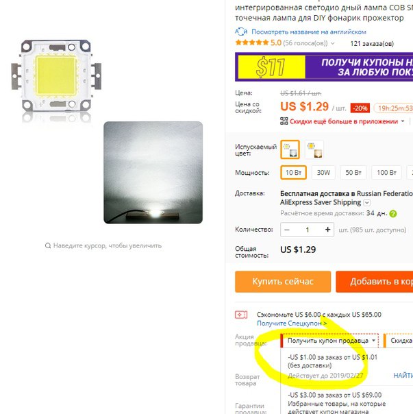Select the white emitted color swatch
Image resolution: width=413 pixels, height=414 pixels.
(290, 149)
